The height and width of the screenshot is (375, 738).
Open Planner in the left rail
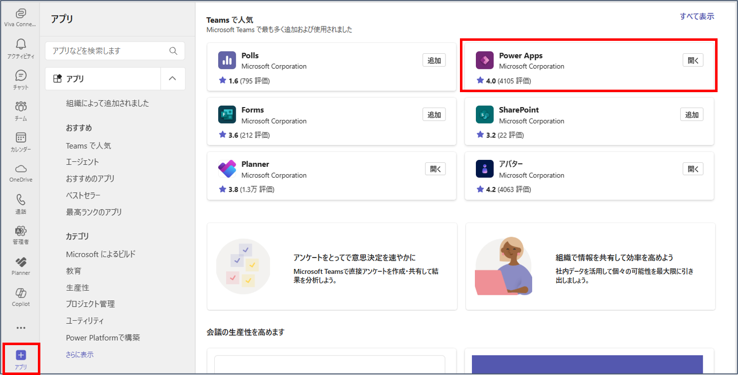click(x=20, y=266)
